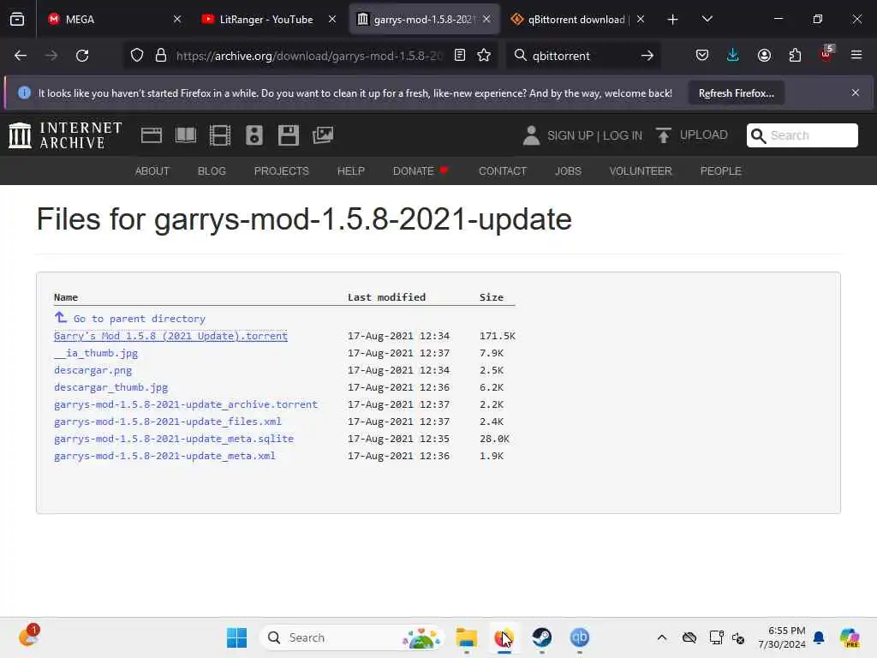877x658 pixels.
Task: Open uBlock Origin extension icon
Action: [x=826, y=54]
